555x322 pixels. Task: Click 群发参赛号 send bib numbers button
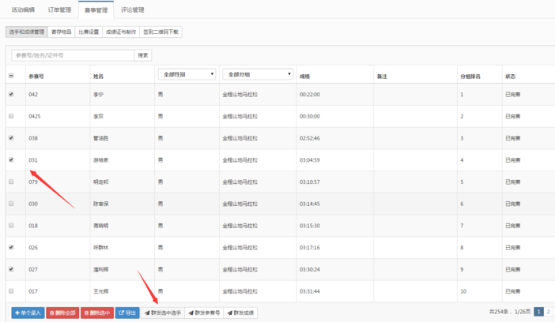205,313
